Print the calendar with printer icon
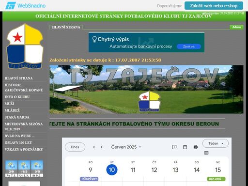 pyautogui.click(x=196, y=147)
